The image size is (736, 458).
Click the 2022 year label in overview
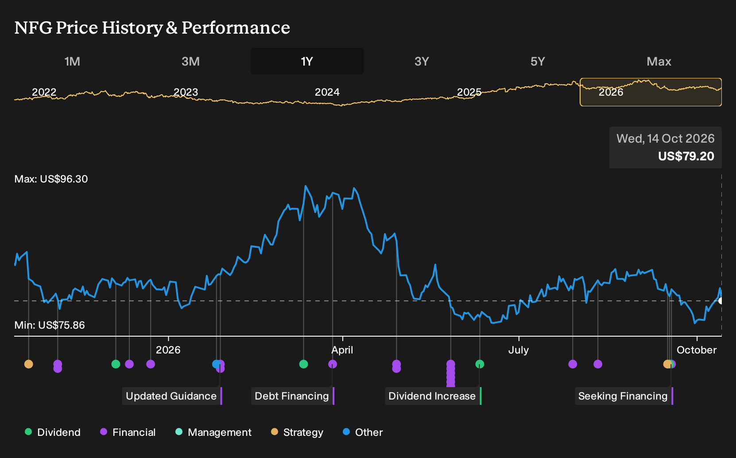point(44,92)
